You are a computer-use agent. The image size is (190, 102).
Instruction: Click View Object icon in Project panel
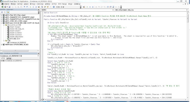(x=5, y=12)
